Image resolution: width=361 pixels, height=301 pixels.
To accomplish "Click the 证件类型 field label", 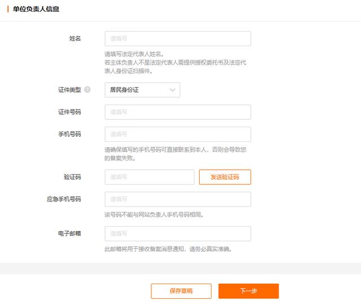I will [69, 90].
